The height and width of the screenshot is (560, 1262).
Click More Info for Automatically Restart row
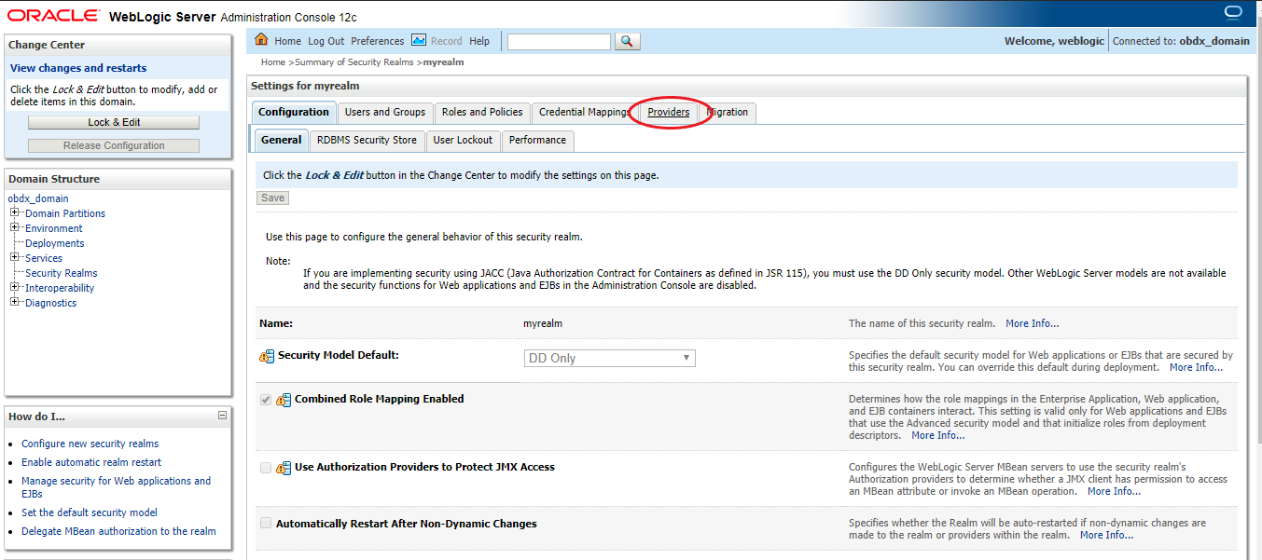pos(1107,535)
